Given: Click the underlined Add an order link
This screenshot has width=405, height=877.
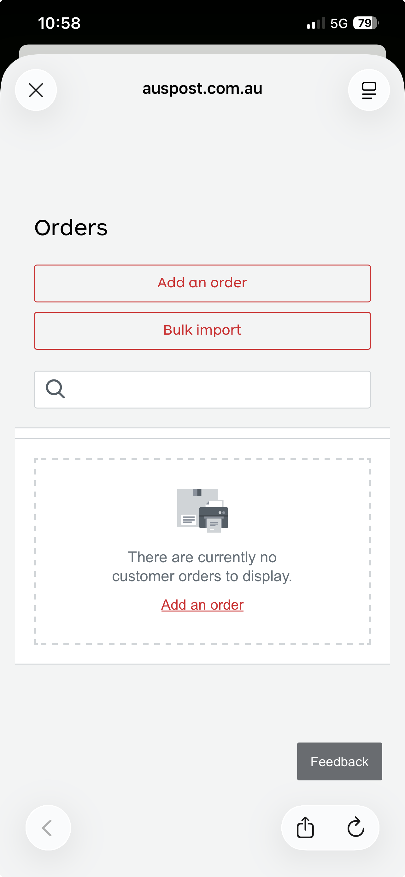Looking at the screenshot, I should (x=202, y=605).
